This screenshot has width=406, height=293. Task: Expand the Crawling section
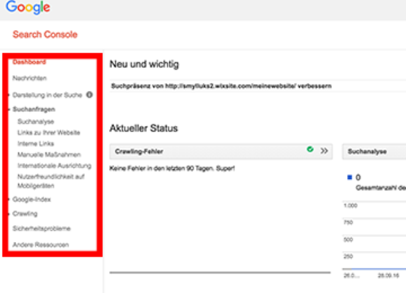click(x=25, y=213)
